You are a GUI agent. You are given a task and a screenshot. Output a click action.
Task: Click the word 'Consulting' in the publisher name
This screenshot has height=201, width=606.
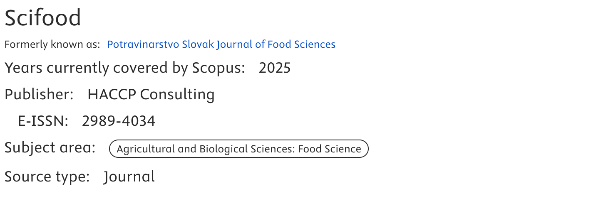point(177,95)
